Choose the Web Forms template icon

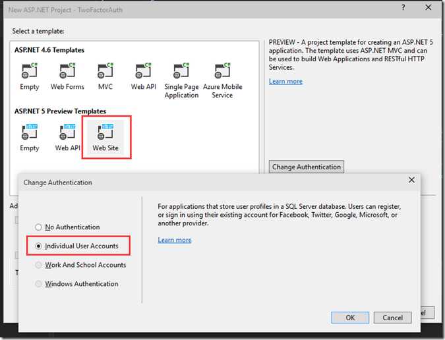pos(67,71)
